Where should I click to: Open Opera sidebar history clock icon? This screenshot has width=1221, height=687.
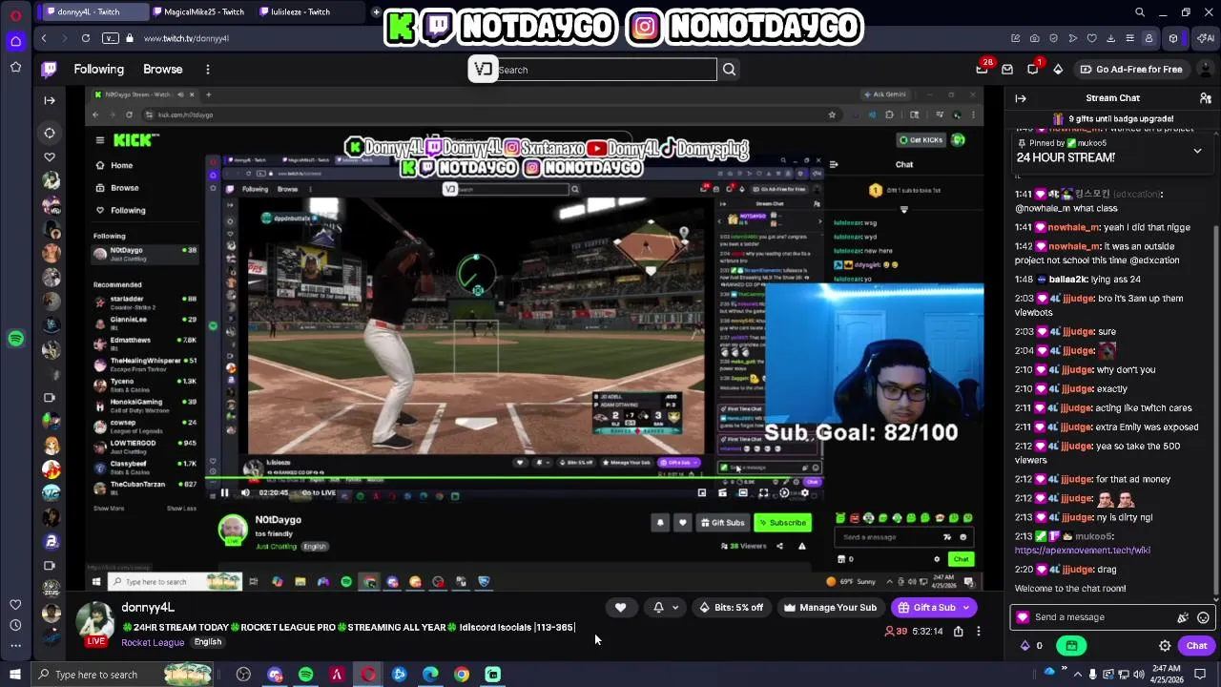click(x=15, y=625)
